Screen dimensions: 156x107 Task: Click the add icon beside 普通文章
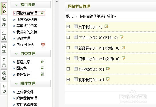(43, 62)
